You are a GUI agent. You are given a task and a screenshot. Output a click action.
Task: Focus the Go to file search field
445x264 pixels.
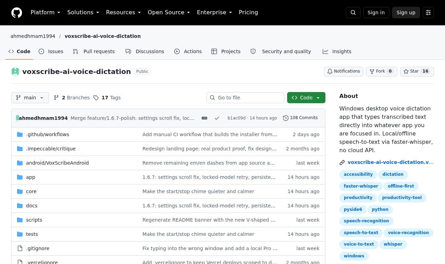click(x=245, y=98)
